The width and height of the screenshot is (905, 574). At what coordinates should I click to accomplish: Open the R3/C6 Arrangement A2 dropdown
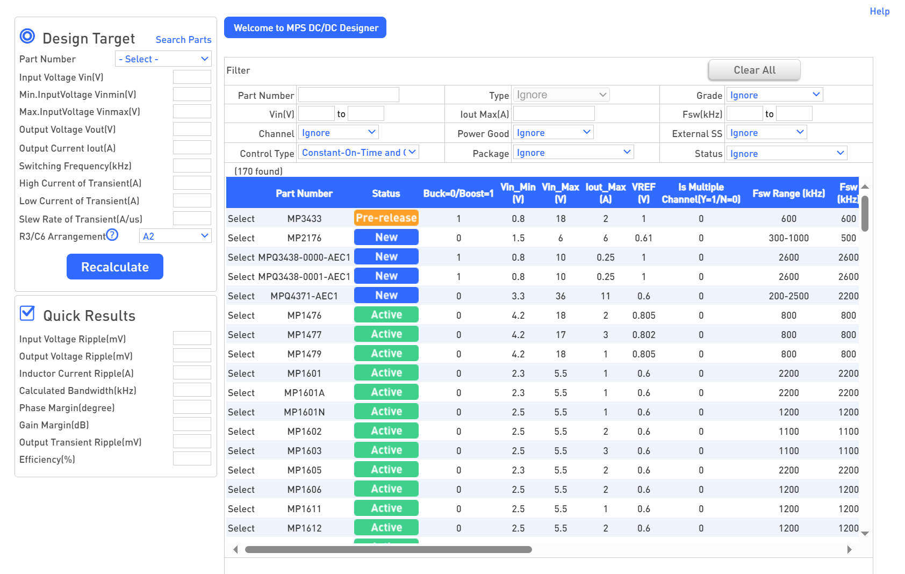(175, 236)
